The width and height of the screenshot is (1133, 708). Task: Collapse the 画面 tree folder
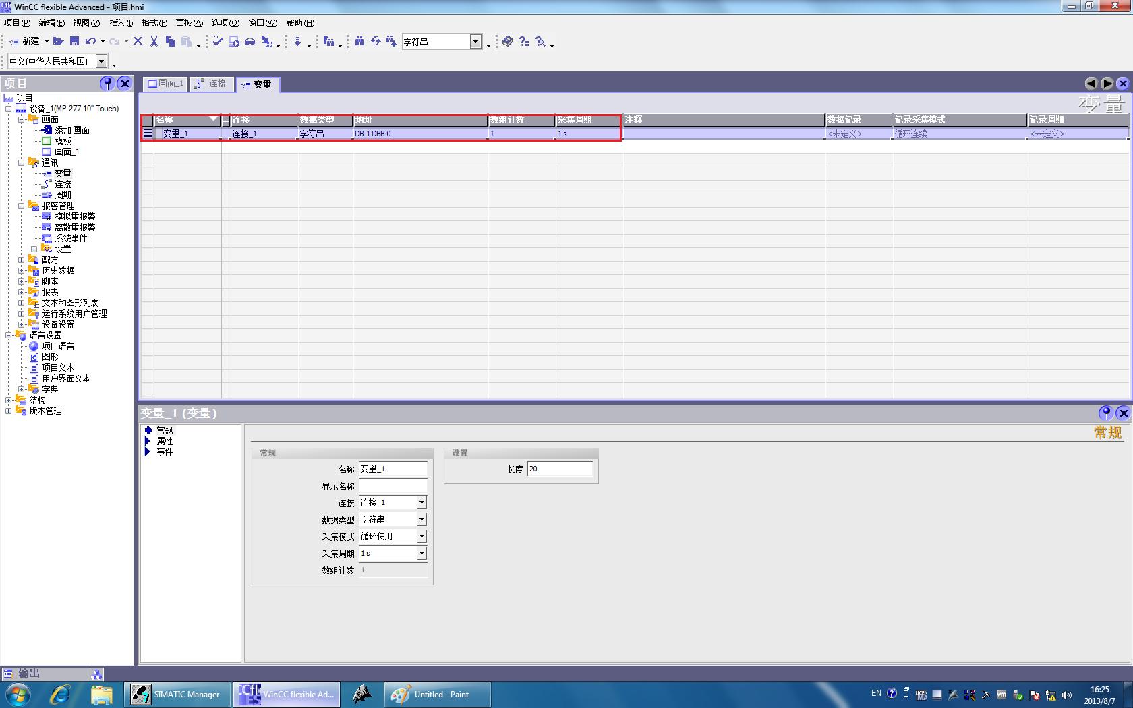coord(22,119)
